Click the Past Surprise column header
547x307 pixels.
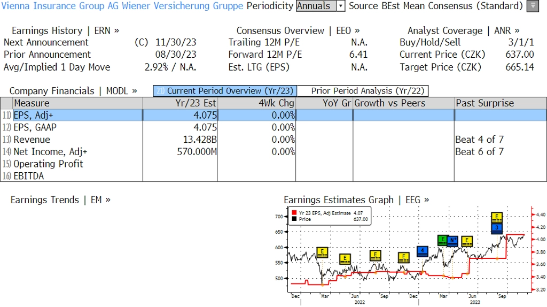click(500, 103)
